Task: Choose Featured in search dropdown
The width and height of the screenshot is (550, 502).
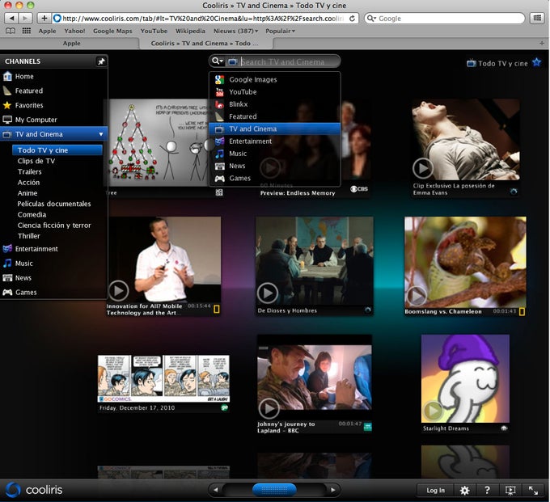Action: [275, 116]
